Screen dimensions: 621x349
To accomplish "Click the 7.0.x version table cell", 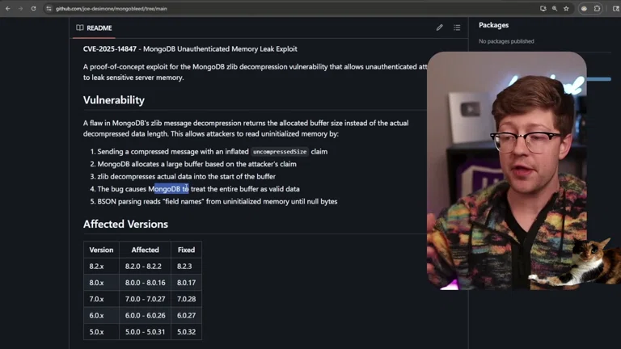I will (x=97, y=299).
